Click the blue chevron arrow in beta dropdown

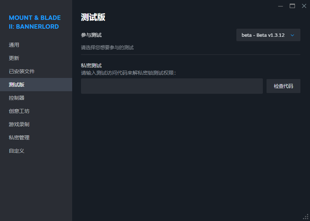(x=292, y=35)
